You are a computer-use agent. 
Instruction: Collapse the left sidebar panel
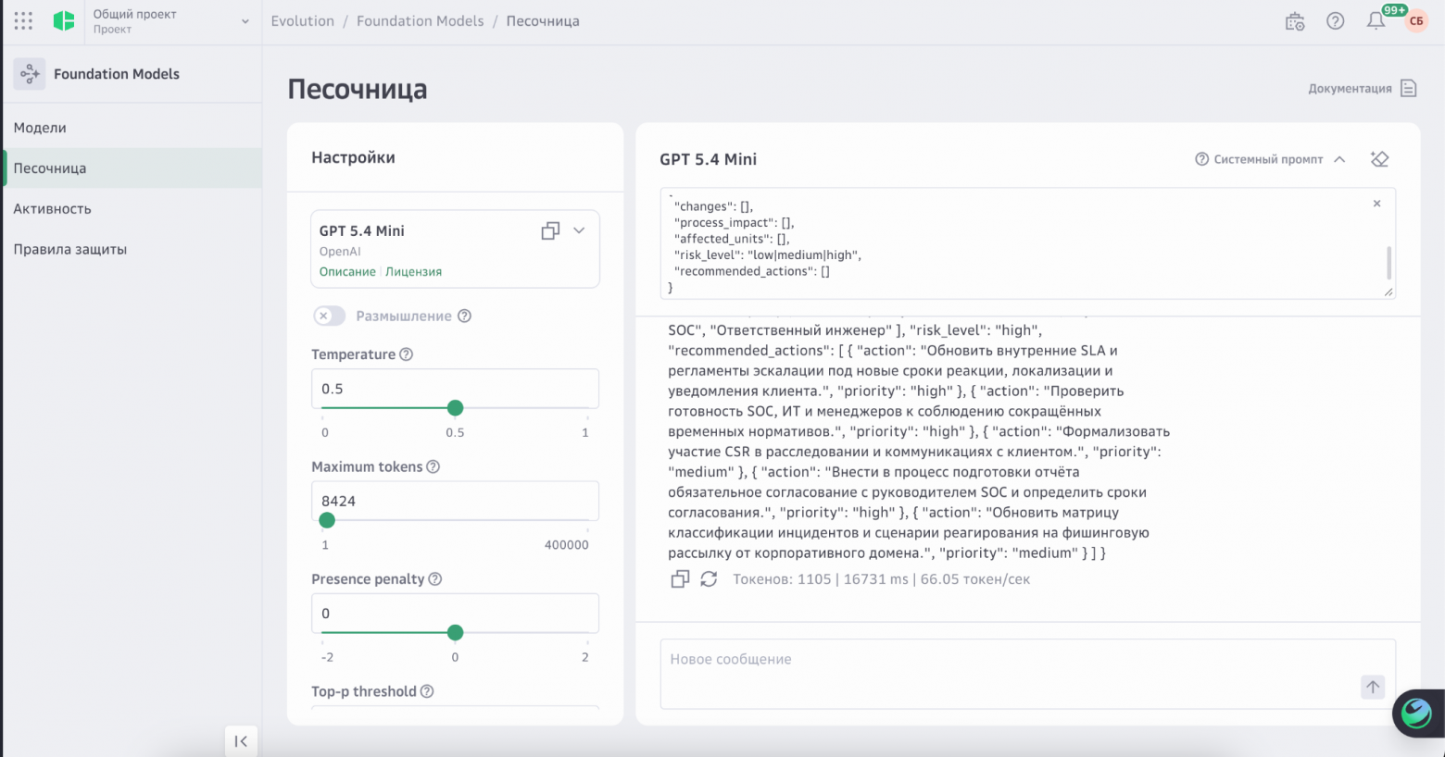point(241,741)
